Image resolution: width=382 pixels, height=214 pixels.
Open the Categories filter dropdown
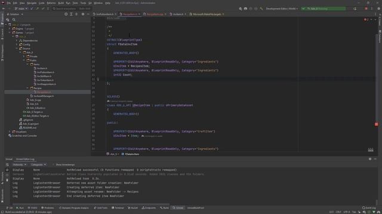point(38,165)
